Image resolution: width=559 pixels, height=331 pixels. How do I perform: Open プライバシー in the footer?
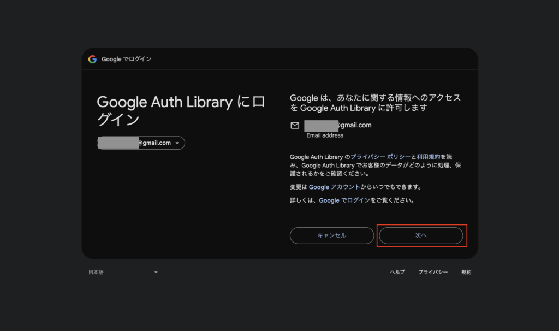[x=433, y=272]
